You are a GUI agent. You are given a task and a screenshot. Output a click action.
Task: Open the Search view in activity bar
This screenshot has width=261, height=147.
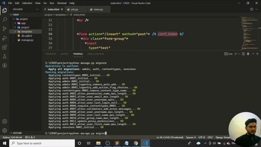[4, 20]
